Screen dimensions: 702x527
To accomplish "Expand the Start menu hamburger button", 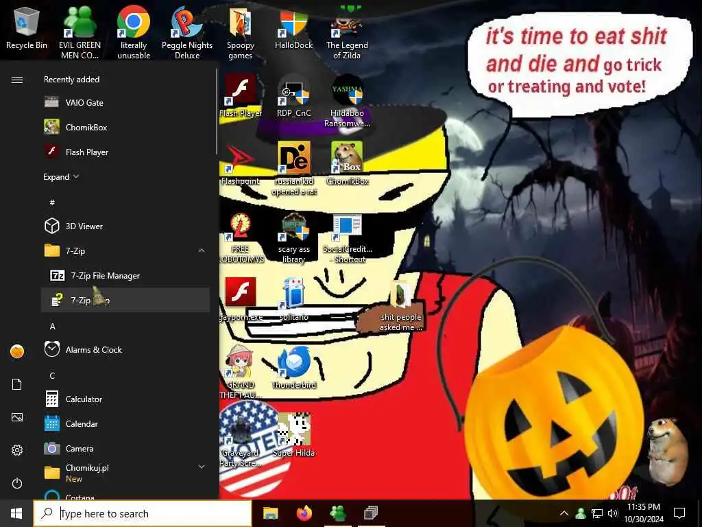I will tap(17, 80).
